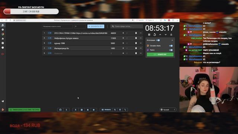Add time with the up chevron

(160, 35)
